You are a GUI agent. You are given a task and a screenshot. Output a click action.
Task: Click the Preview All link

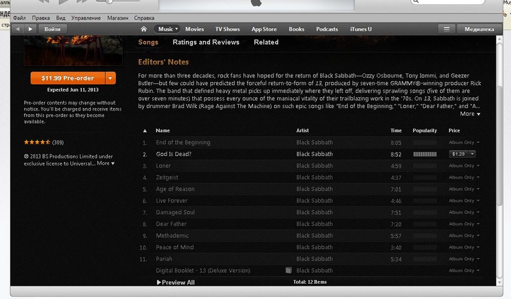click(x=178, y=282)
